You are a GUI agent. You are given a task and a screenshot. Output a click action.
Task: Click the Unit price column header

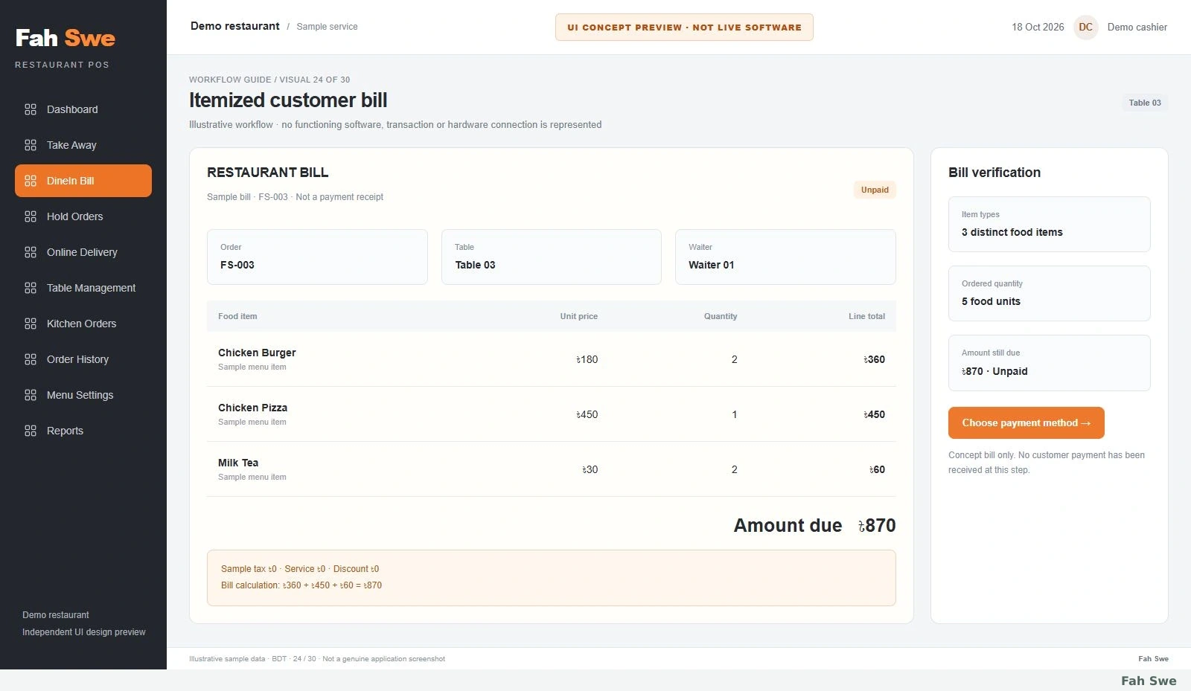pyautogui.click(x=578, y=316)
